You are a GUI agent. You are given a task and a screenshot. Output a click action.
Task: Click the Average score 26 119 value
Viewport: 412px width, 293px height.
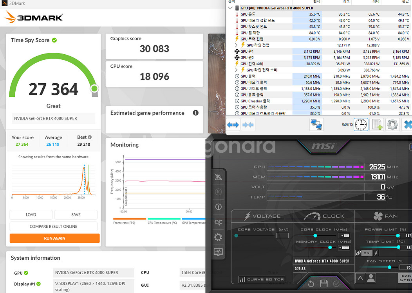53,144
